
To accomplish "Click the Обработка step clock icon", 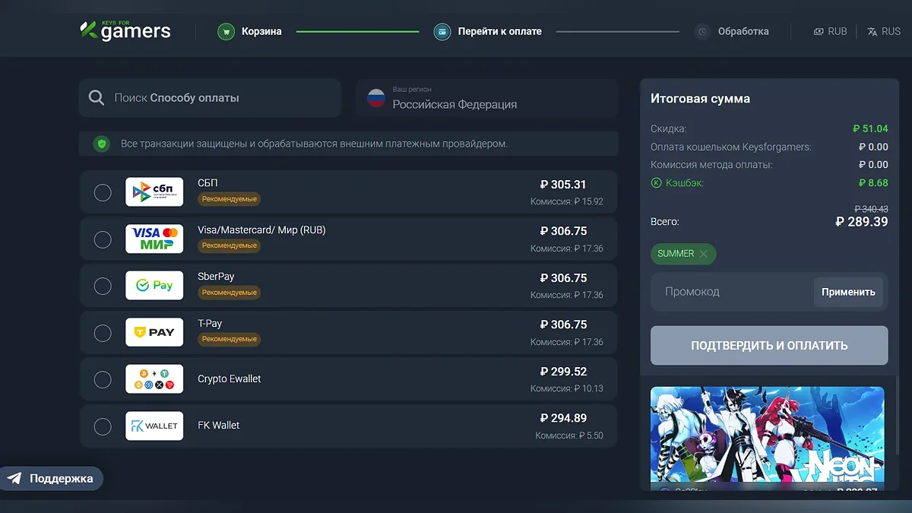I will (x=703, y=32).
